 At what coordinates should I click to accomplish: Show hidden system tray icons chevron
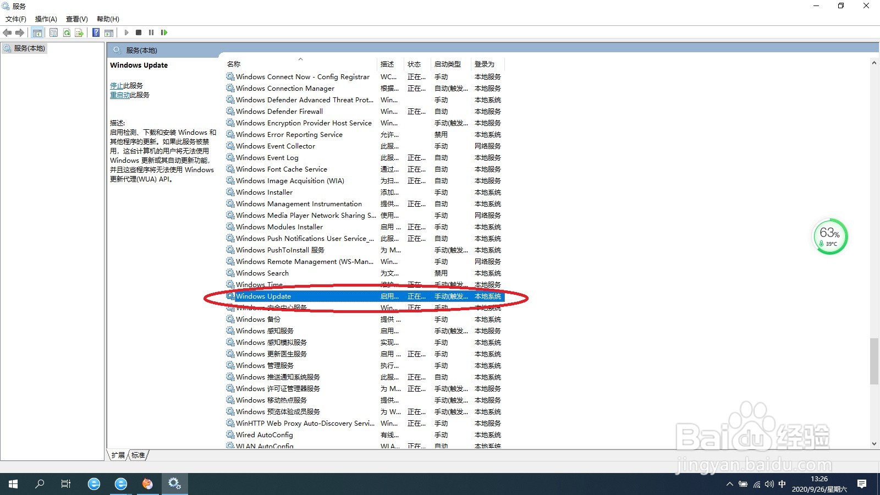coord(730,485)
